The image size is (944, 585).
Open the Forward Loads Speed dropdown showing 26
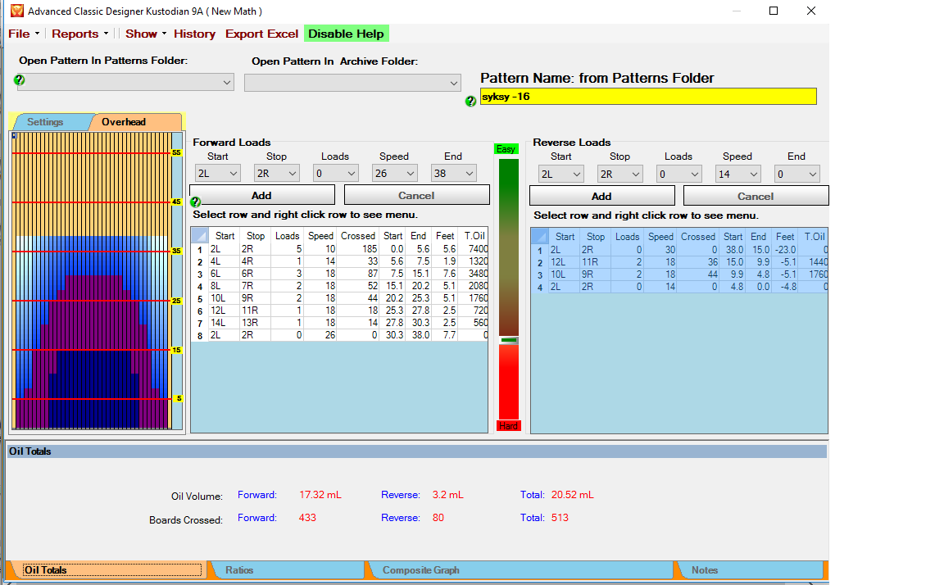coord(397,174)
